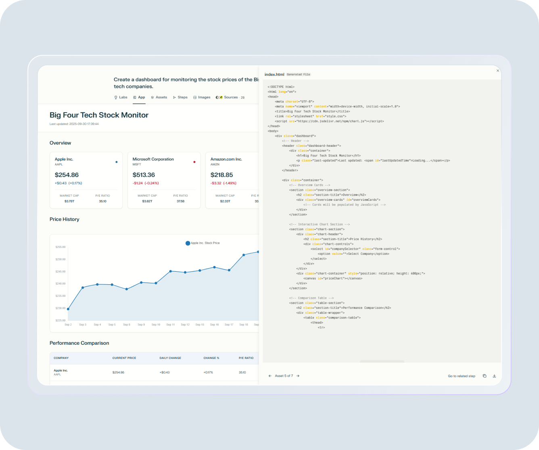The image size is (539, 450).
Task: Select the Apple Inc. overview card
Action: tap(86, 180)
